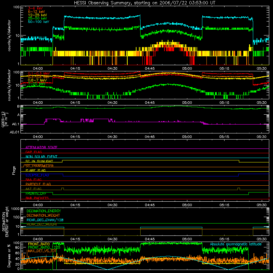
Task: Select the AAZ_FLAG label
Action: coord(33,189)
